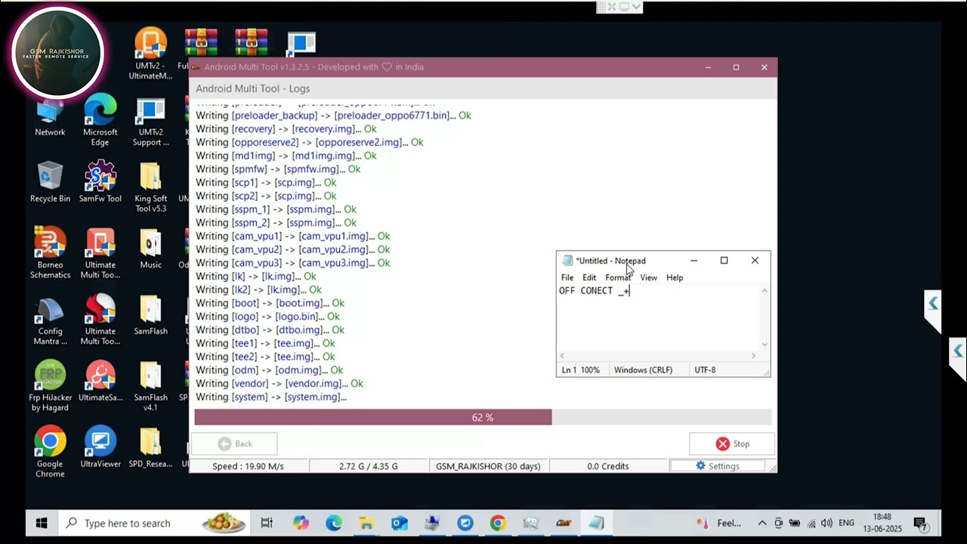This screenshot has height=544, width=967.
Task: Launch the Config Mantra shortcut
Action: [x=50, y=320]
